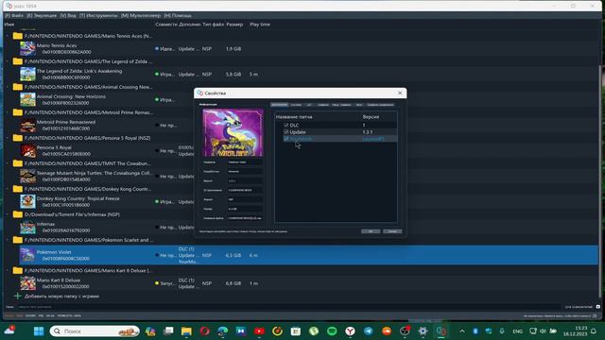
Task: Select Infernax game icon
Action: (x=27, y=227)
